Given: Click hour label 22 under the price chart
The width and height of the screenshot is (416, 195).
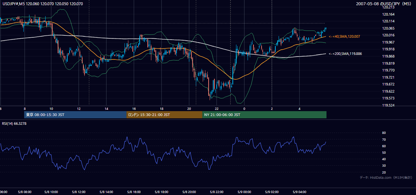Looking at the screenshot, I should 217,109.
